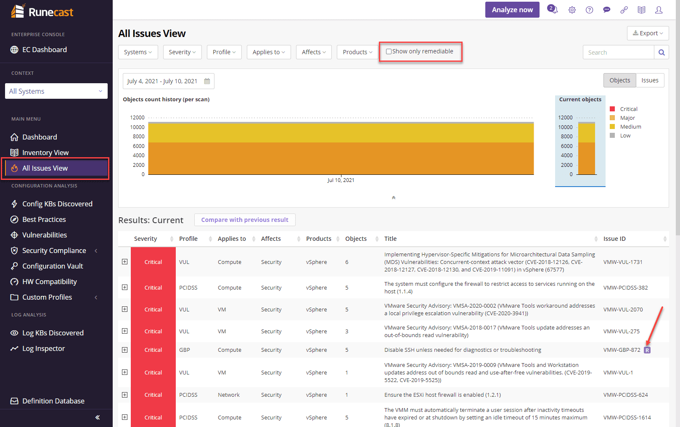680x427 pixels.
Task: Open the feedback chat bubble icon
Action: (606, 9)
